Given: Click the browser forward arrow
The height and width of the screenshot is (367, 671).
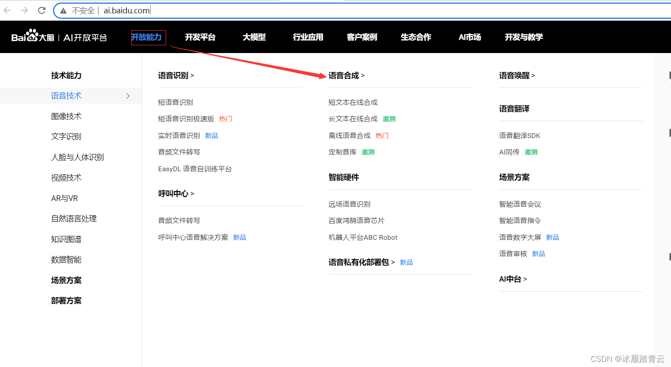Looking at the screenshot, I should [x=25, y=10].
